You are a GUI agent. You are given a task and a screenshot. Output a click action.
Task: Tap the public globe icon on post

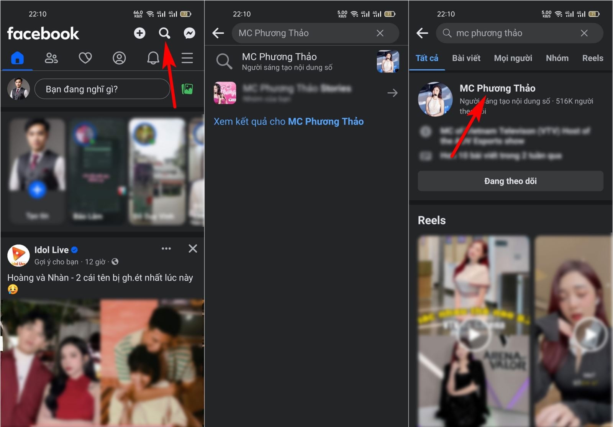click(x=115, y=262)
